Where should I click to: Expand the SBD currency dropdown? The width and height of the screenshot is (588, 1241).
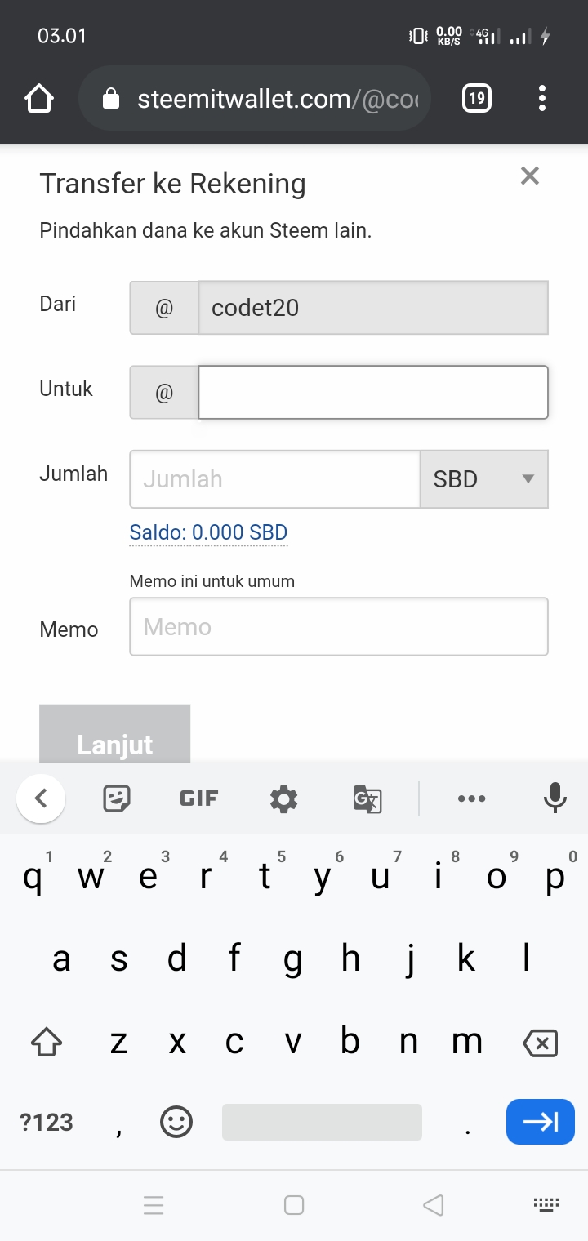tap(484, 479)
